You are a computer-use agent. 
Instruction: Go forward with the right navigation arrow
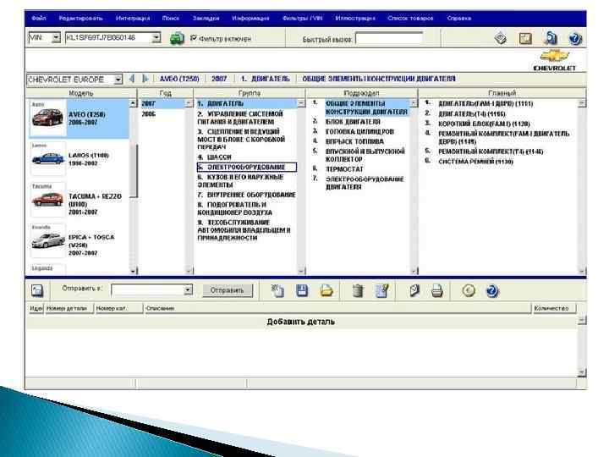pos(145,79)
